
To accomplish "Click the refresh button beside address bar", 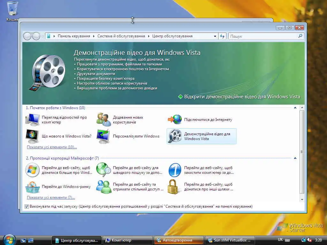I will (x=222, y=36).
